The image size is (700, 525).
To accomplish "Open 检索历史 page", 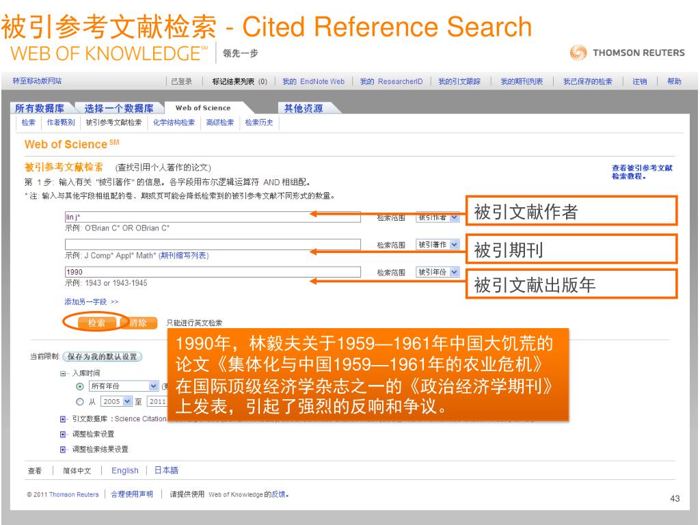I will [259, 122].
